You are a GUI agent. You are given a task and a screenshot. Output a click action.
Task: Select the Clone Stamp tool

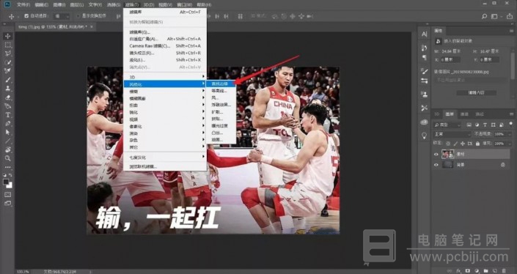click(8, 88)
